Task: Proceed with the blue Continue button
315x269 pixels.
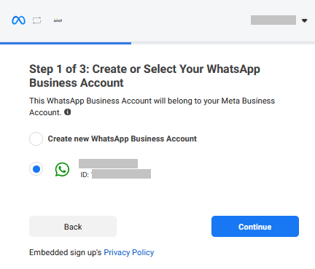Action: (x=255, y=226)
